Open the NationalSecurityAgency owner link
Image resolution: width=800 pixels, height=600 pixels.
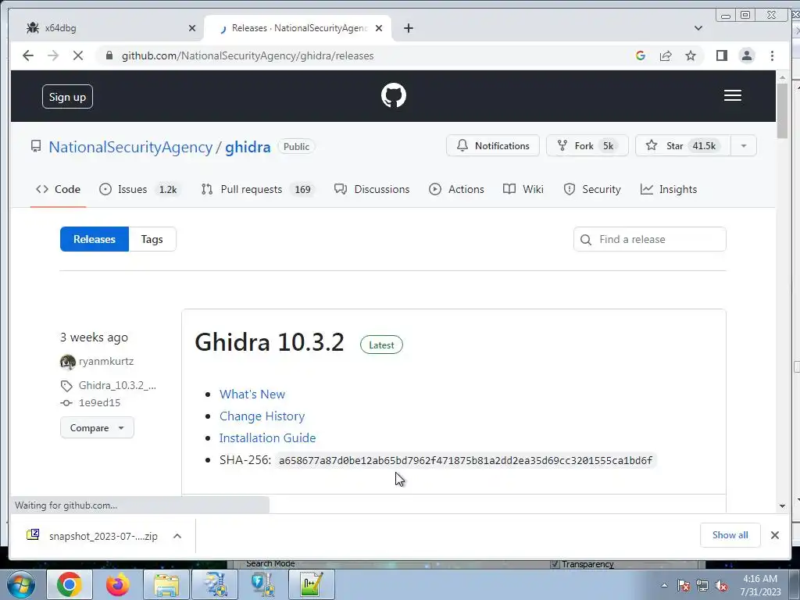click(130, 147)
